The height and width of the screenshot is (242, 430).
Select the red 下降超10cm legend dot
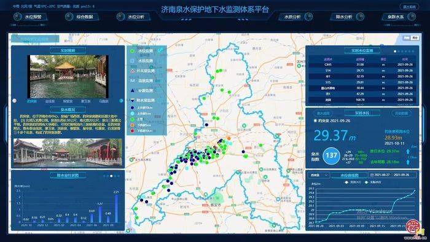tap(133, 131)
